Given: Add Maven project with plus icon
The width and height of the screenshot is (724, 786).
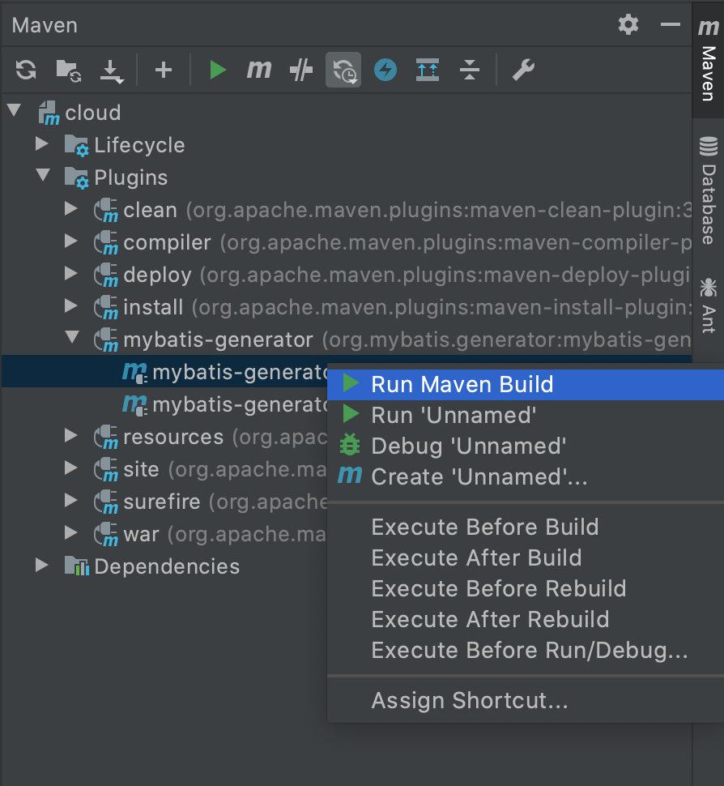Looking at the screenshot, I should pos(164,70).
